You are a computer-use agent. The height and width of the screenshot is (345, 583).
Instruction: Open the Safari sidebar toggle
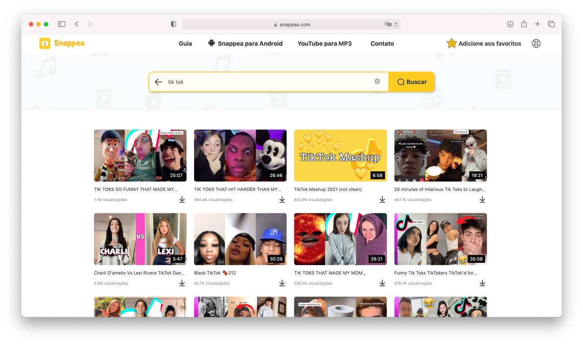(62, 24)
